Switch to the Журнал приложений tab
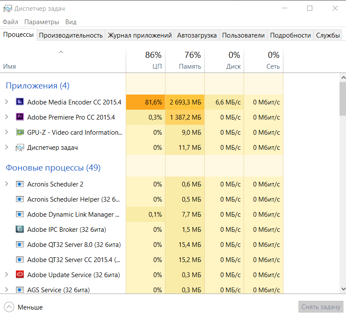This screenshot has height=316, width=346. click(x=140, y=35)
